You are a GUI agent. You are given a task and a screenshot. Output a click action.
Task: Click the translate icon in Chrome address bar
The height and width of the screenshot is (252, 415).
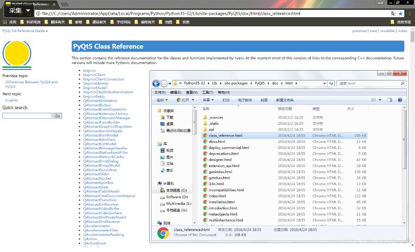393,14
